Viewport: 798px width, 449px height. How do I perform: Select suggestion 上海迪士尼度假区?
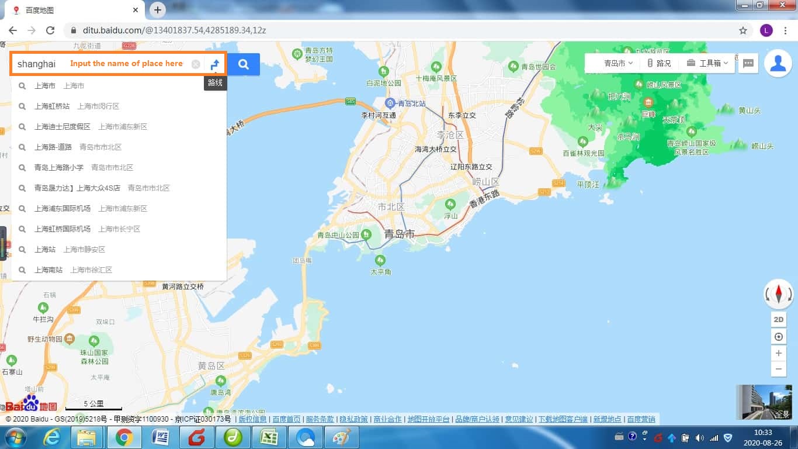(x=119, y=127)
